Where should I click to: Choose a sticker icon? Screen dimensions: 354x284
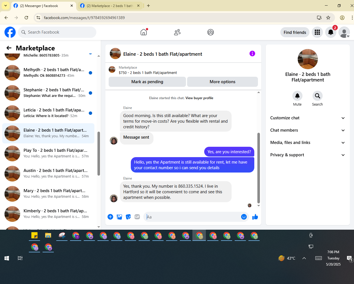pos(128,217)
